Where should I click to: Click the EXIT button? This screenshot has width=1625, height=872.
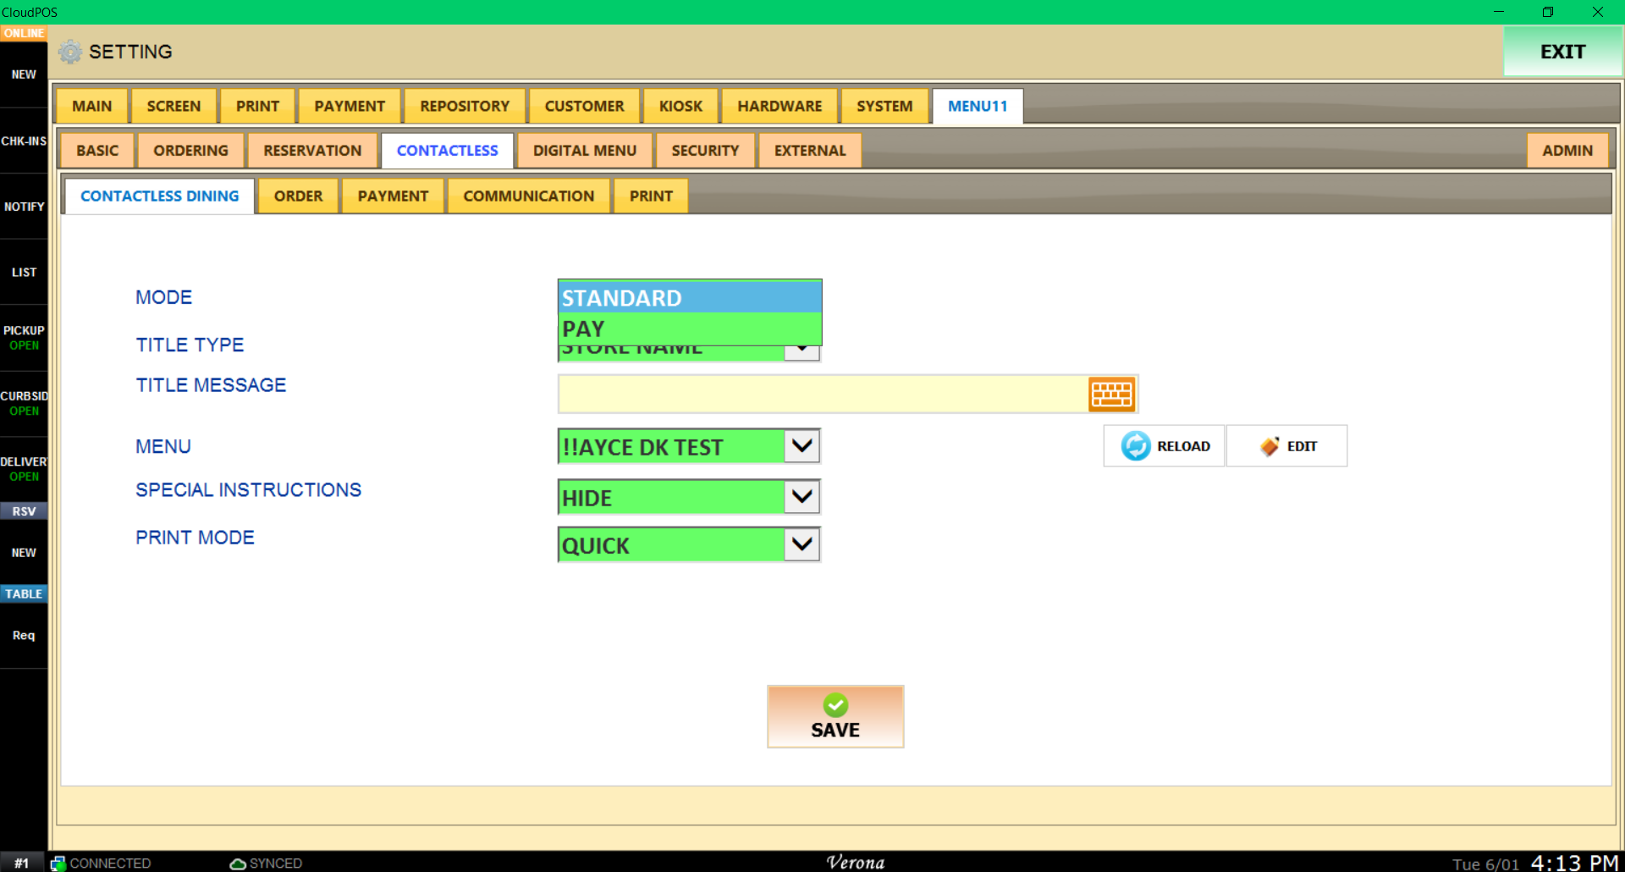coord(1562,52)
